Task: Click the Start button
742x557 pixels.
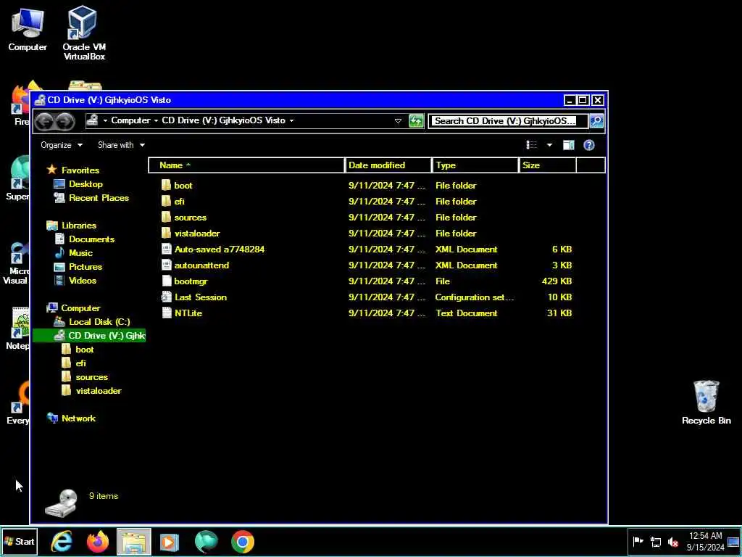Action: 20,541
